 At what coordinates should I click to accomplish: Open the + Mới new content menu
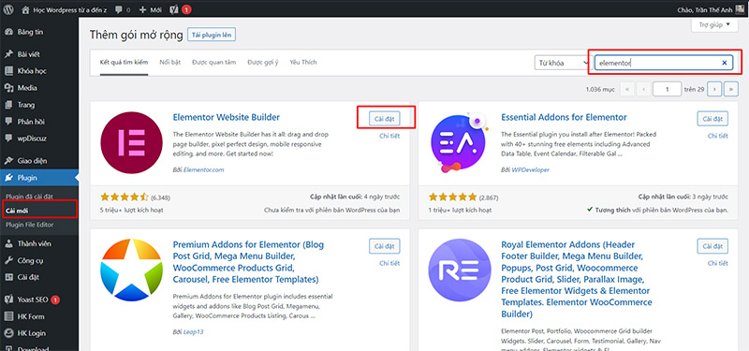tap(151, 9)
